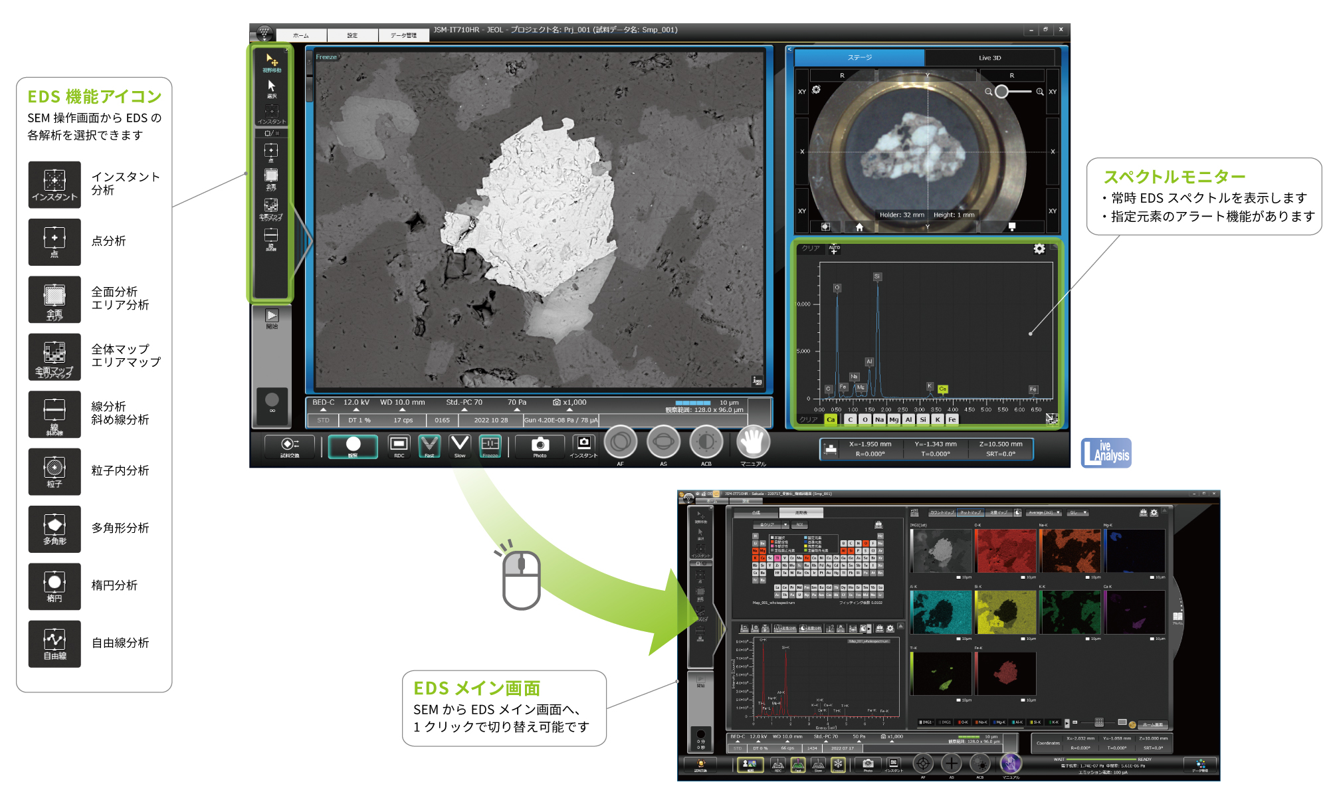
Task: Expand the kV accelerating voltage arrow
Action: coord(356,410)
